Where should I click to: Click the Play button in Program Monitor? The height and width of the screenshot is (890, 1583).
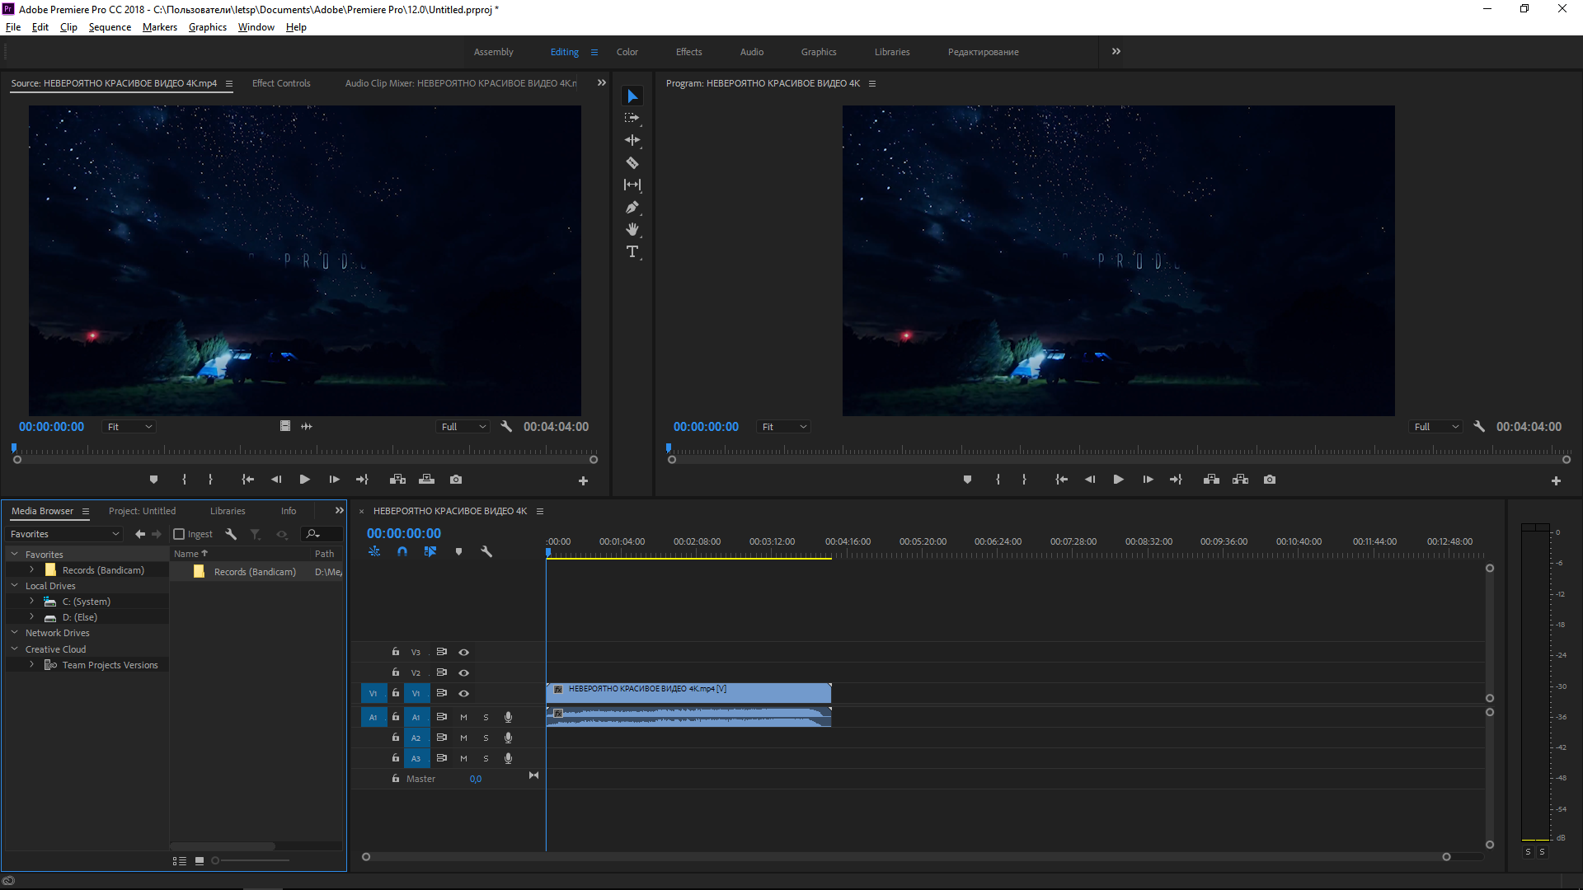tap(1118, 480)
